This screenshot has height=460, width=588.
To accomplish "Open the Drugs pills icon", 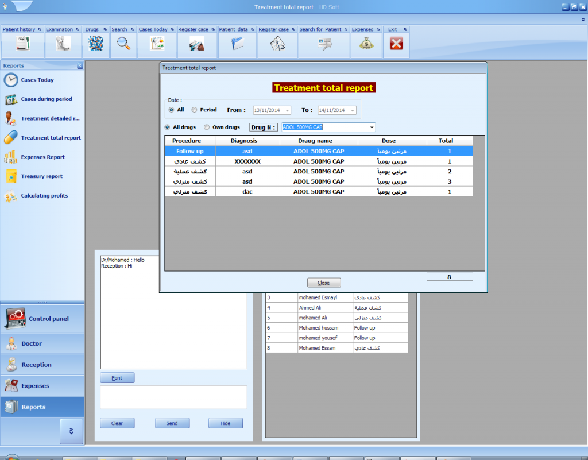I will coord(96,44).
